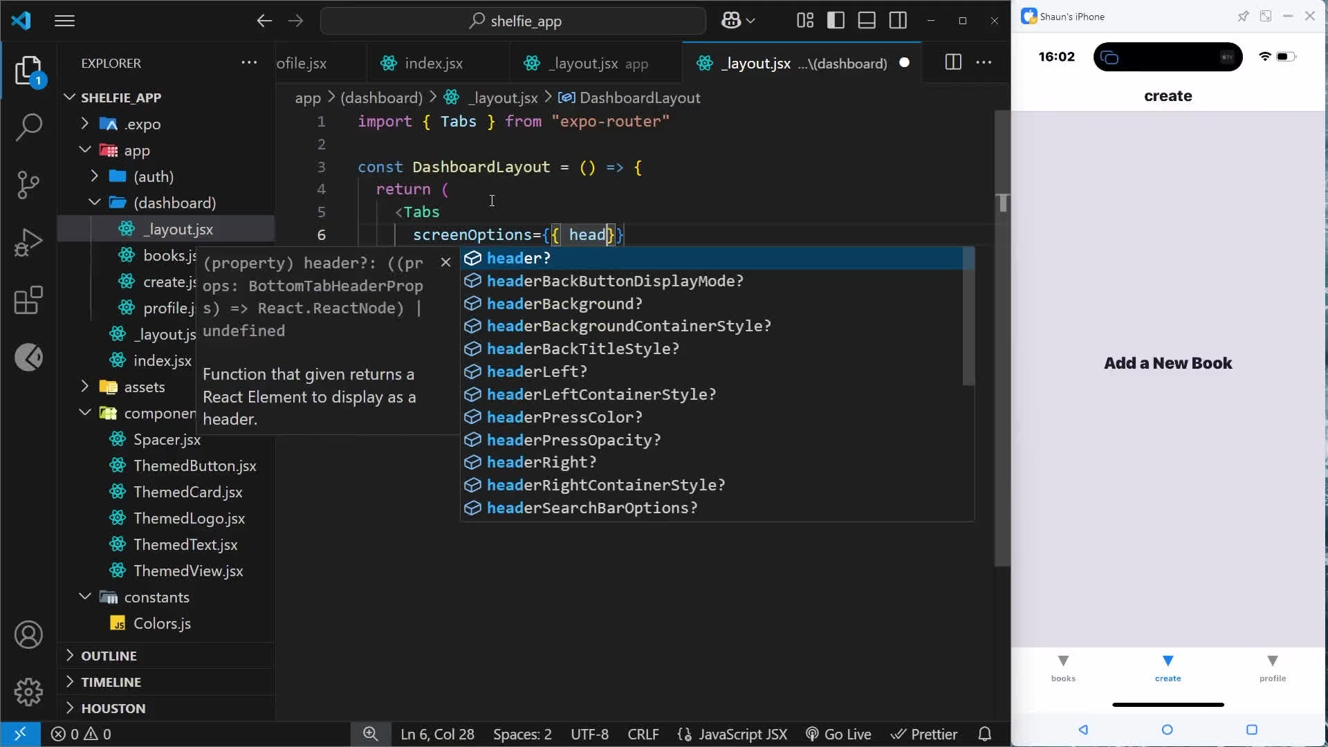Expand the OUTLINE section
1328x747 pixels.
click(x=109, y=656)
